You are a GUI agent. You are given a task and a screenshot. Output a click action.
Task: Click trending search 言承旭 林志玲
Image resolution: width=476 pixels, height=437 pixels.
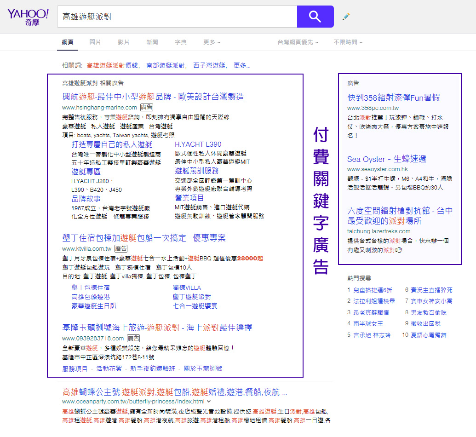point(372,335)
